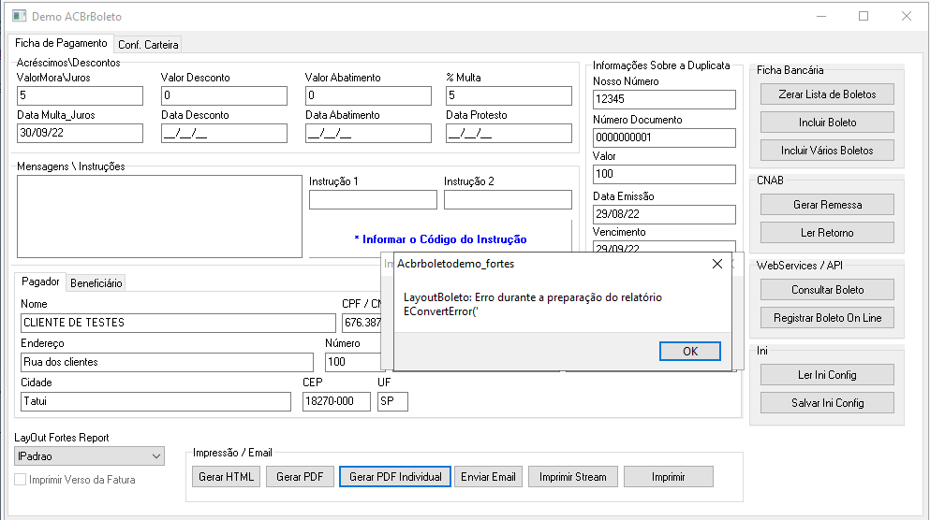
Task: Focus the ValorMora\Juros input field
Action: (x=80, y=95)
